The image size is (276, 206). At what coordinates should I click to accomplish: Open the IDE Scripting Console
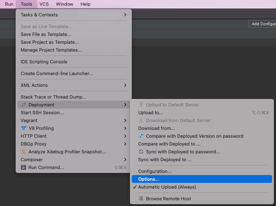click(x=44, y=62)
